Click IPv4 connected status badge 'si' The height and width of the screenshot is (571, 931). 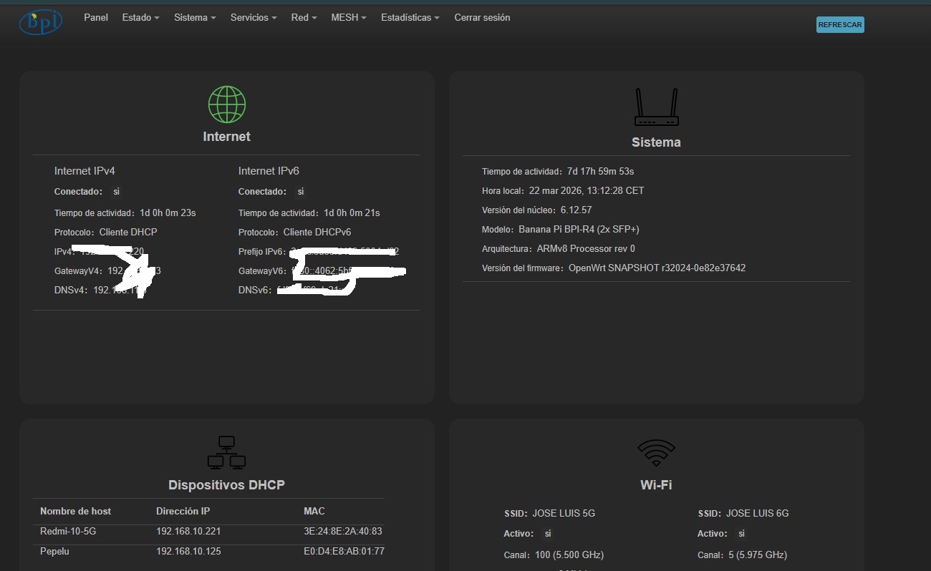point(117,192)
